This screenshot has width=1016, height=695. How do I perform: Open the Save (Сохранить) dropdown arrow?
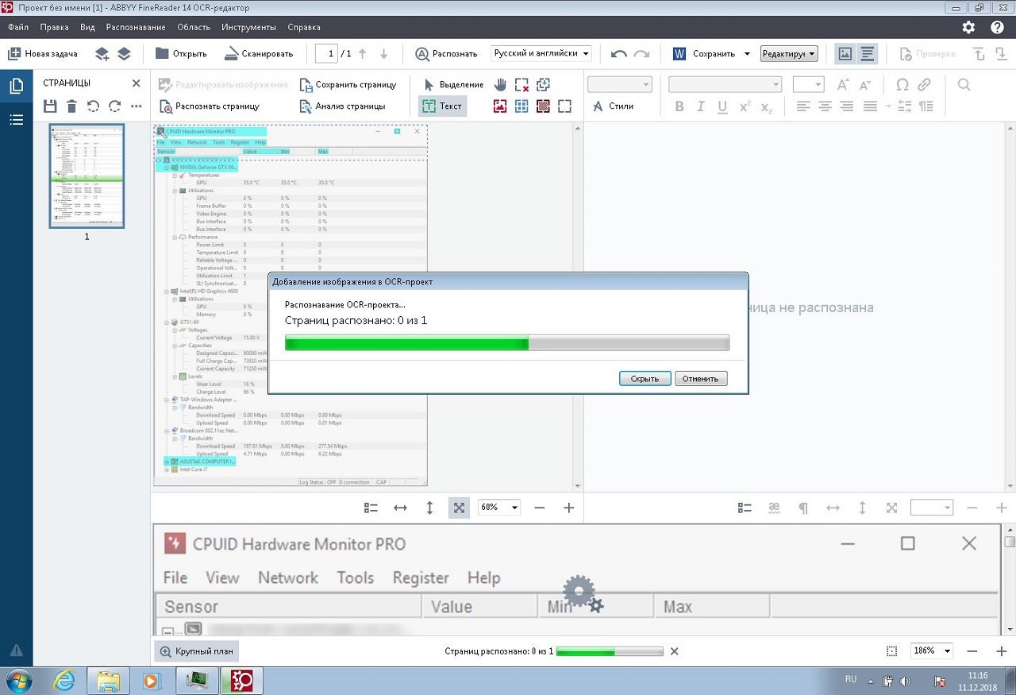tap(747, 54)
